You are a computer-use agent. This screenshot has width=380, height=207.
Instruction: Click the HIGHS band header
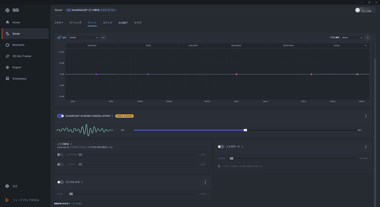(x=336, y=46)
